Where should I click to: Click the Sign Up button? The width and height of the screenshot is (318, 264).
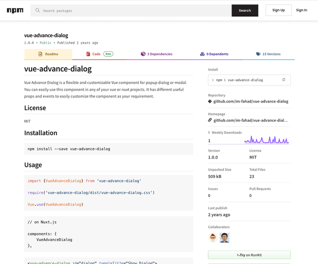pos(279,10)
